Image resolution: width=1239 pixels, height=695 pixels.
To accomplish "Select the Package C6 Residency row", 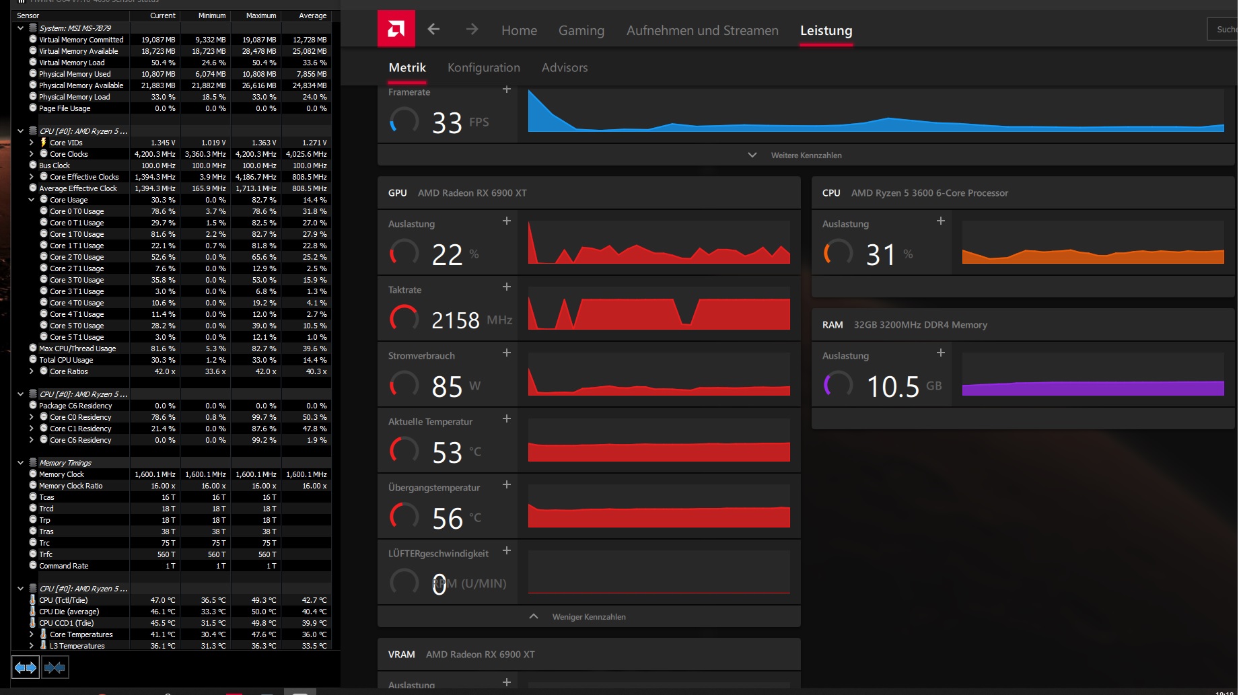I will (172, 406).
